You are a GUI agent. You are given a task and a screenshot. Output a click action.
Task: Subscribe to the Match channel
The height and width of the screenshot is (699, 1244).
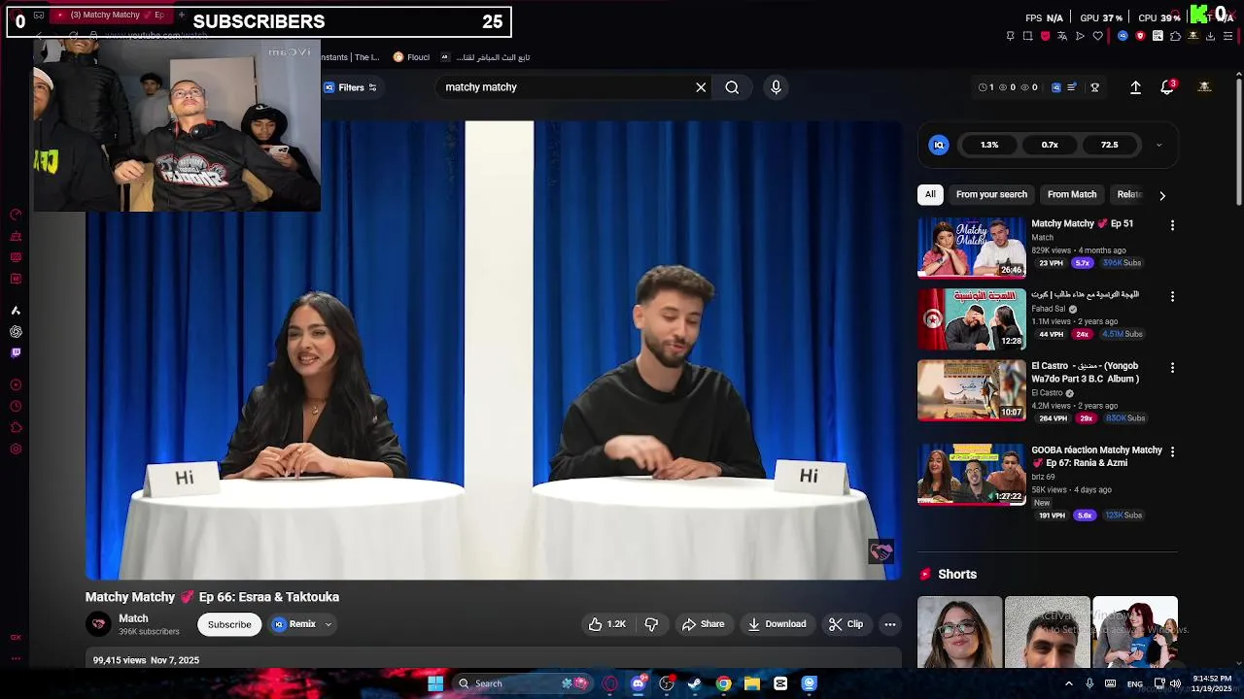(229, 624)
